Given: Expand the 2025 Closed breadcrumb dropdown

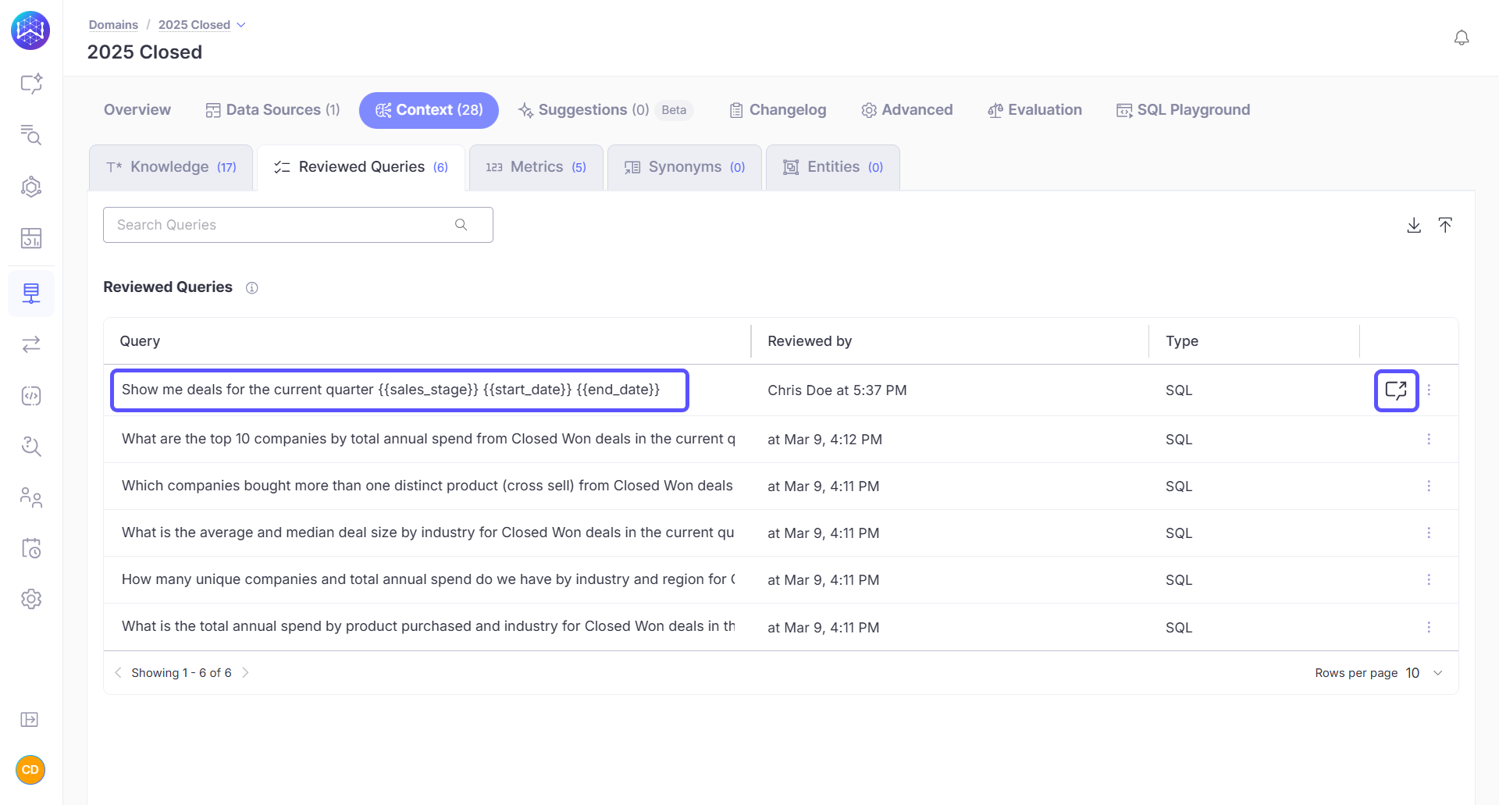Looking at the screenshot, I should pos(240,24).
